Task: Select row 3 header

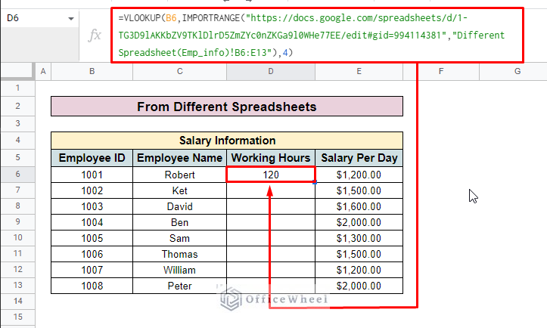Action: click(18, 124)
